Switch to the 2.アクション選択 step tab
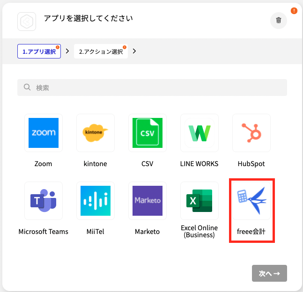 [x=101, y=51]
